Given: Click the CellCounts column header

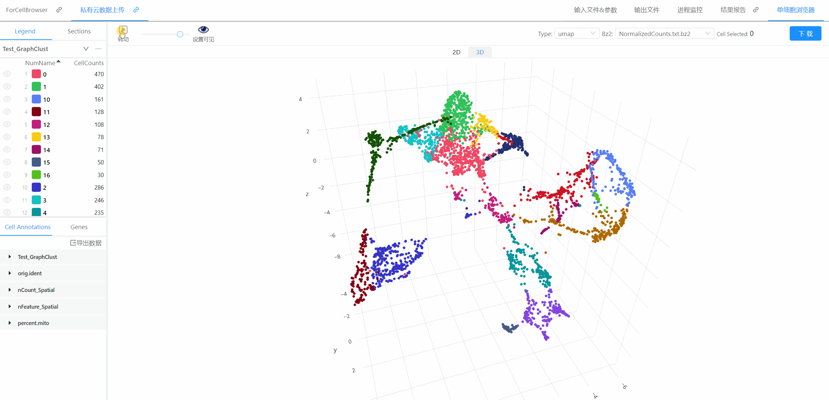Looking at the screenshot, I should pyautogui.click(x=89, y=63).
